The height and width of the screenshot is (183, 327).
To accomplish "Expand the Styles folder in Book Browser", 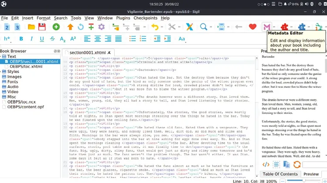I will [x=1, y=72].
